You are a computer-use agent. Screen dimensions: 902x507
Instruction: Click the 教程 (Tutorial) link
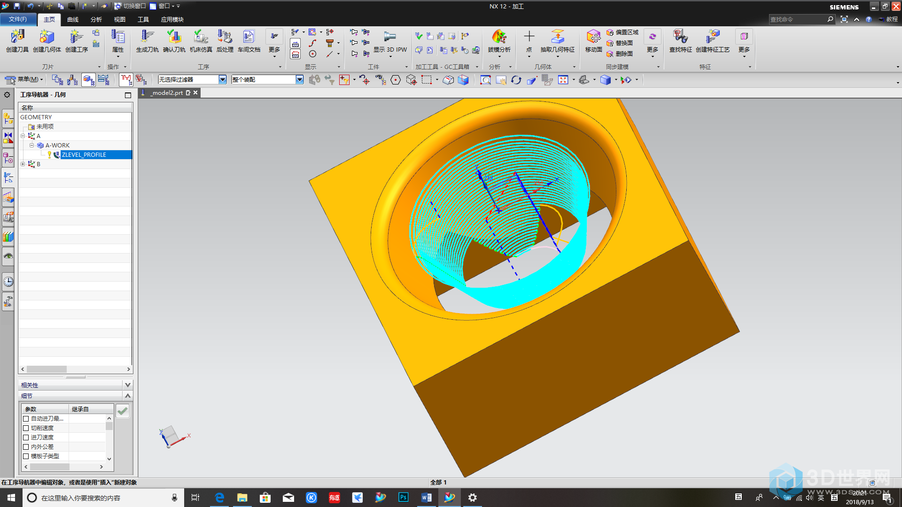click(888, 19)
